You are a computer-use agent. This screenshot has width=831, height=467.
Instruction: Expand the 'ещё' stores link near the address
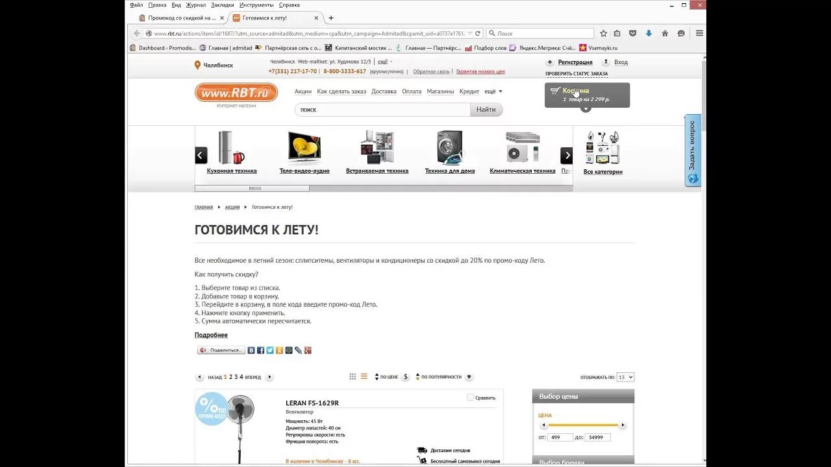(384, 62)
